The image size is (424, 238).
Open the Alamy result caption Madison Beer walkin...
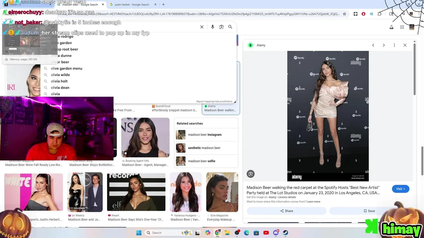220,110
